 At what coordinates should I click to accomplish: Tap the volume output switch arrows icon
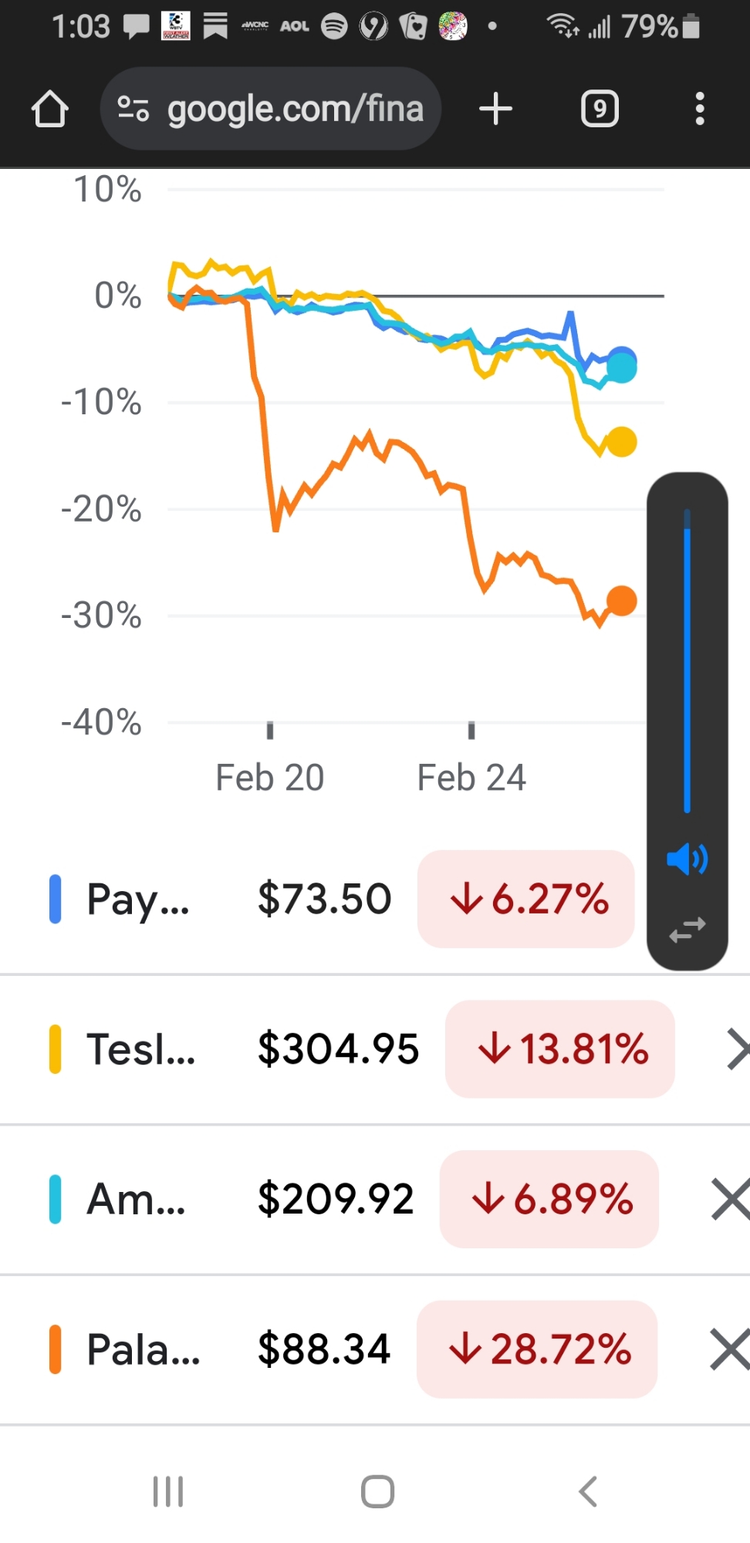[x=687, y=930]
